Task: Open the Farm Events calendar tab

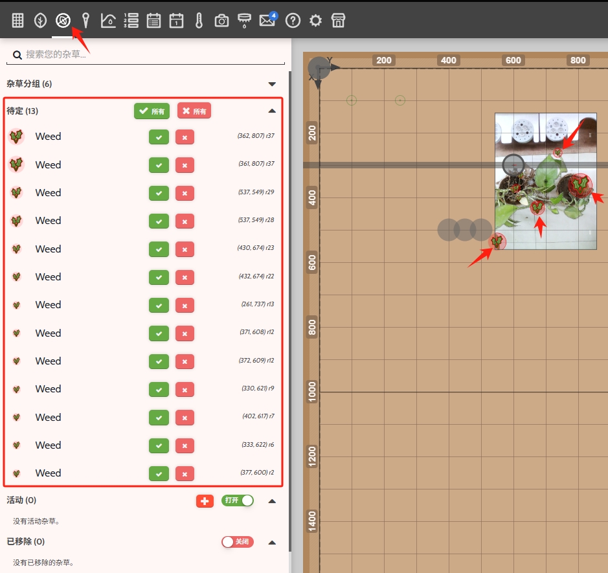Action: pos(176,21)
